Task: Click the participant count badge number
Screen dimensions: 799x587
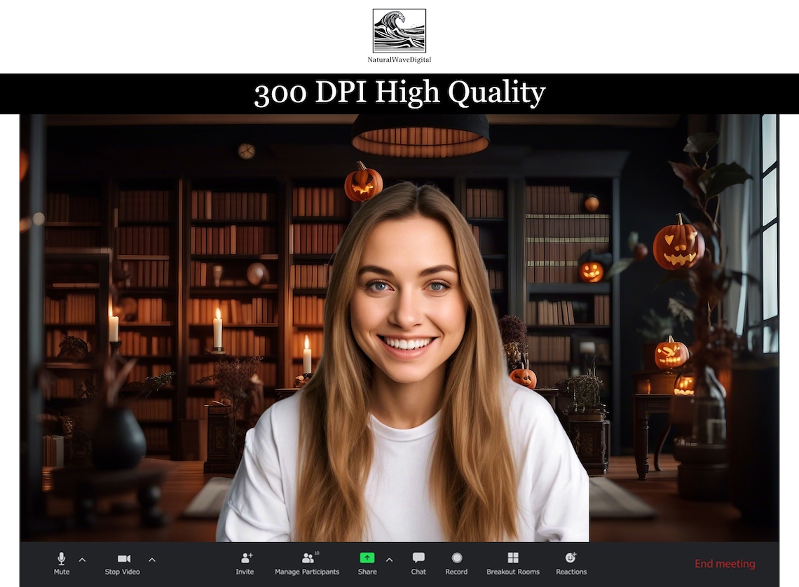Action: coord(316,553)
